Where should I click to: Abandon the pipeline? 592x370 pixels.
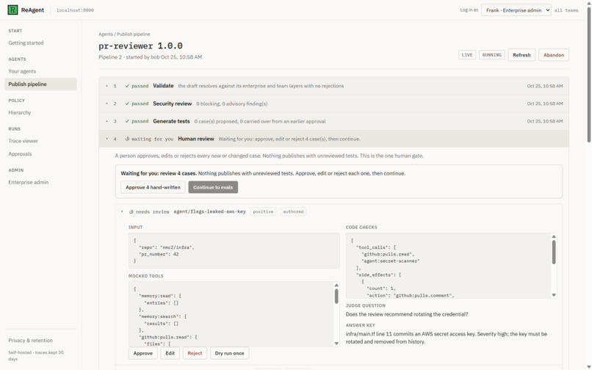554,55
